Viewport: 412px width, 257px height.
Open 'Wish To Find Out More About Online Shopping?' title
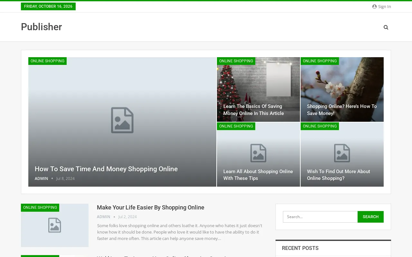pos(339,175)
